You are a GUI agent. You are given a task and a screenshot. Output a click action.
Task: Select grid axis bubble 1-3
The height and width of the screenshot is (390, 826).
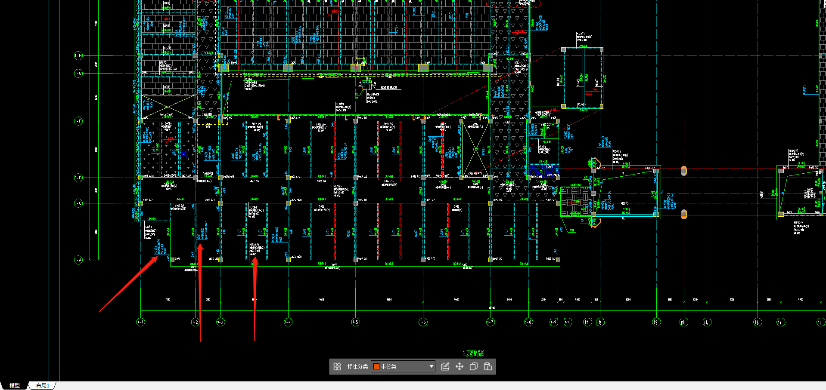coord(220,322)
